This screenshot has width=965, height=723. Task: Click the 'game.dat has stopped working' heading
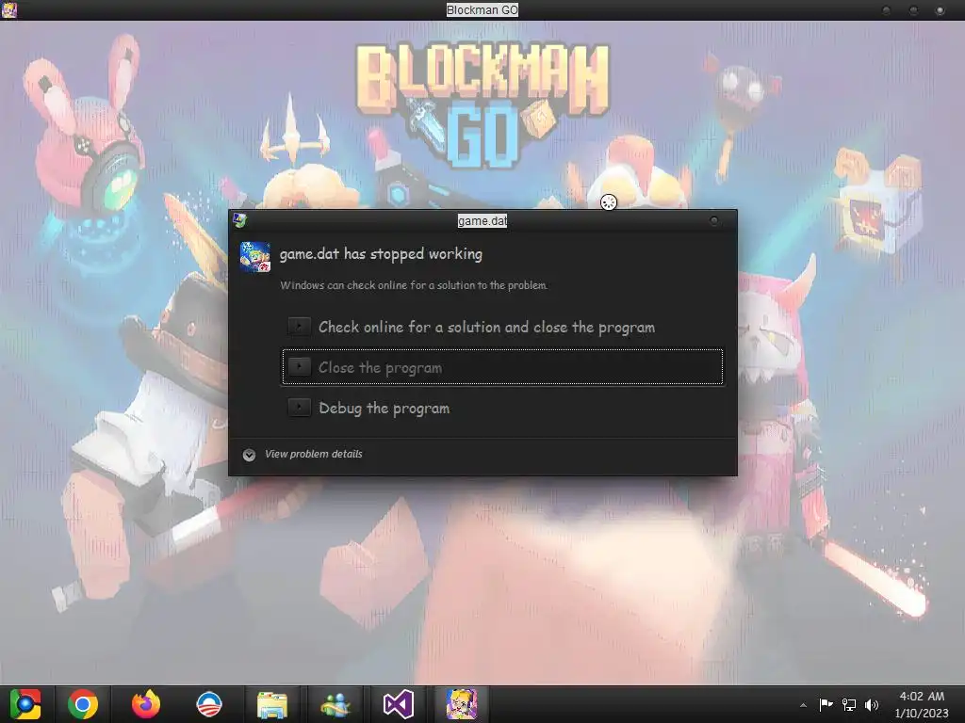(381, 254)
